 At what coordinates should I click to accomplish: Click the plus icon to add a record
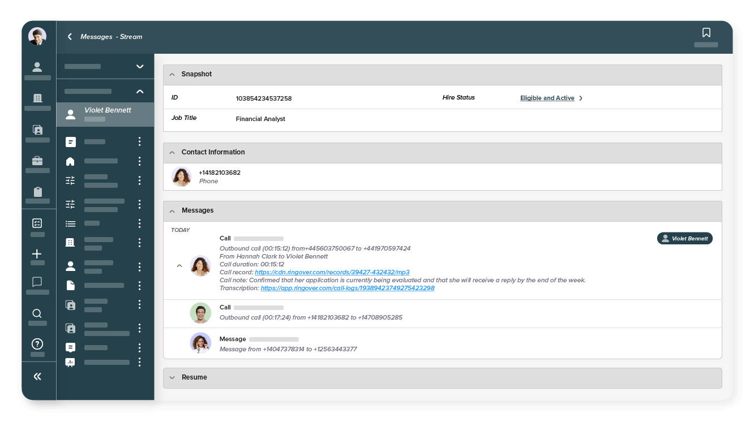click(x=37, y=253)
